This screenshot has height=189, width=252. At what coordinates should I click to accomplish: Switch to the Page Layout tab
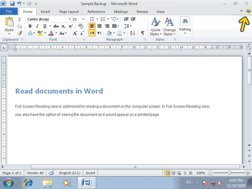pos(69,11)
